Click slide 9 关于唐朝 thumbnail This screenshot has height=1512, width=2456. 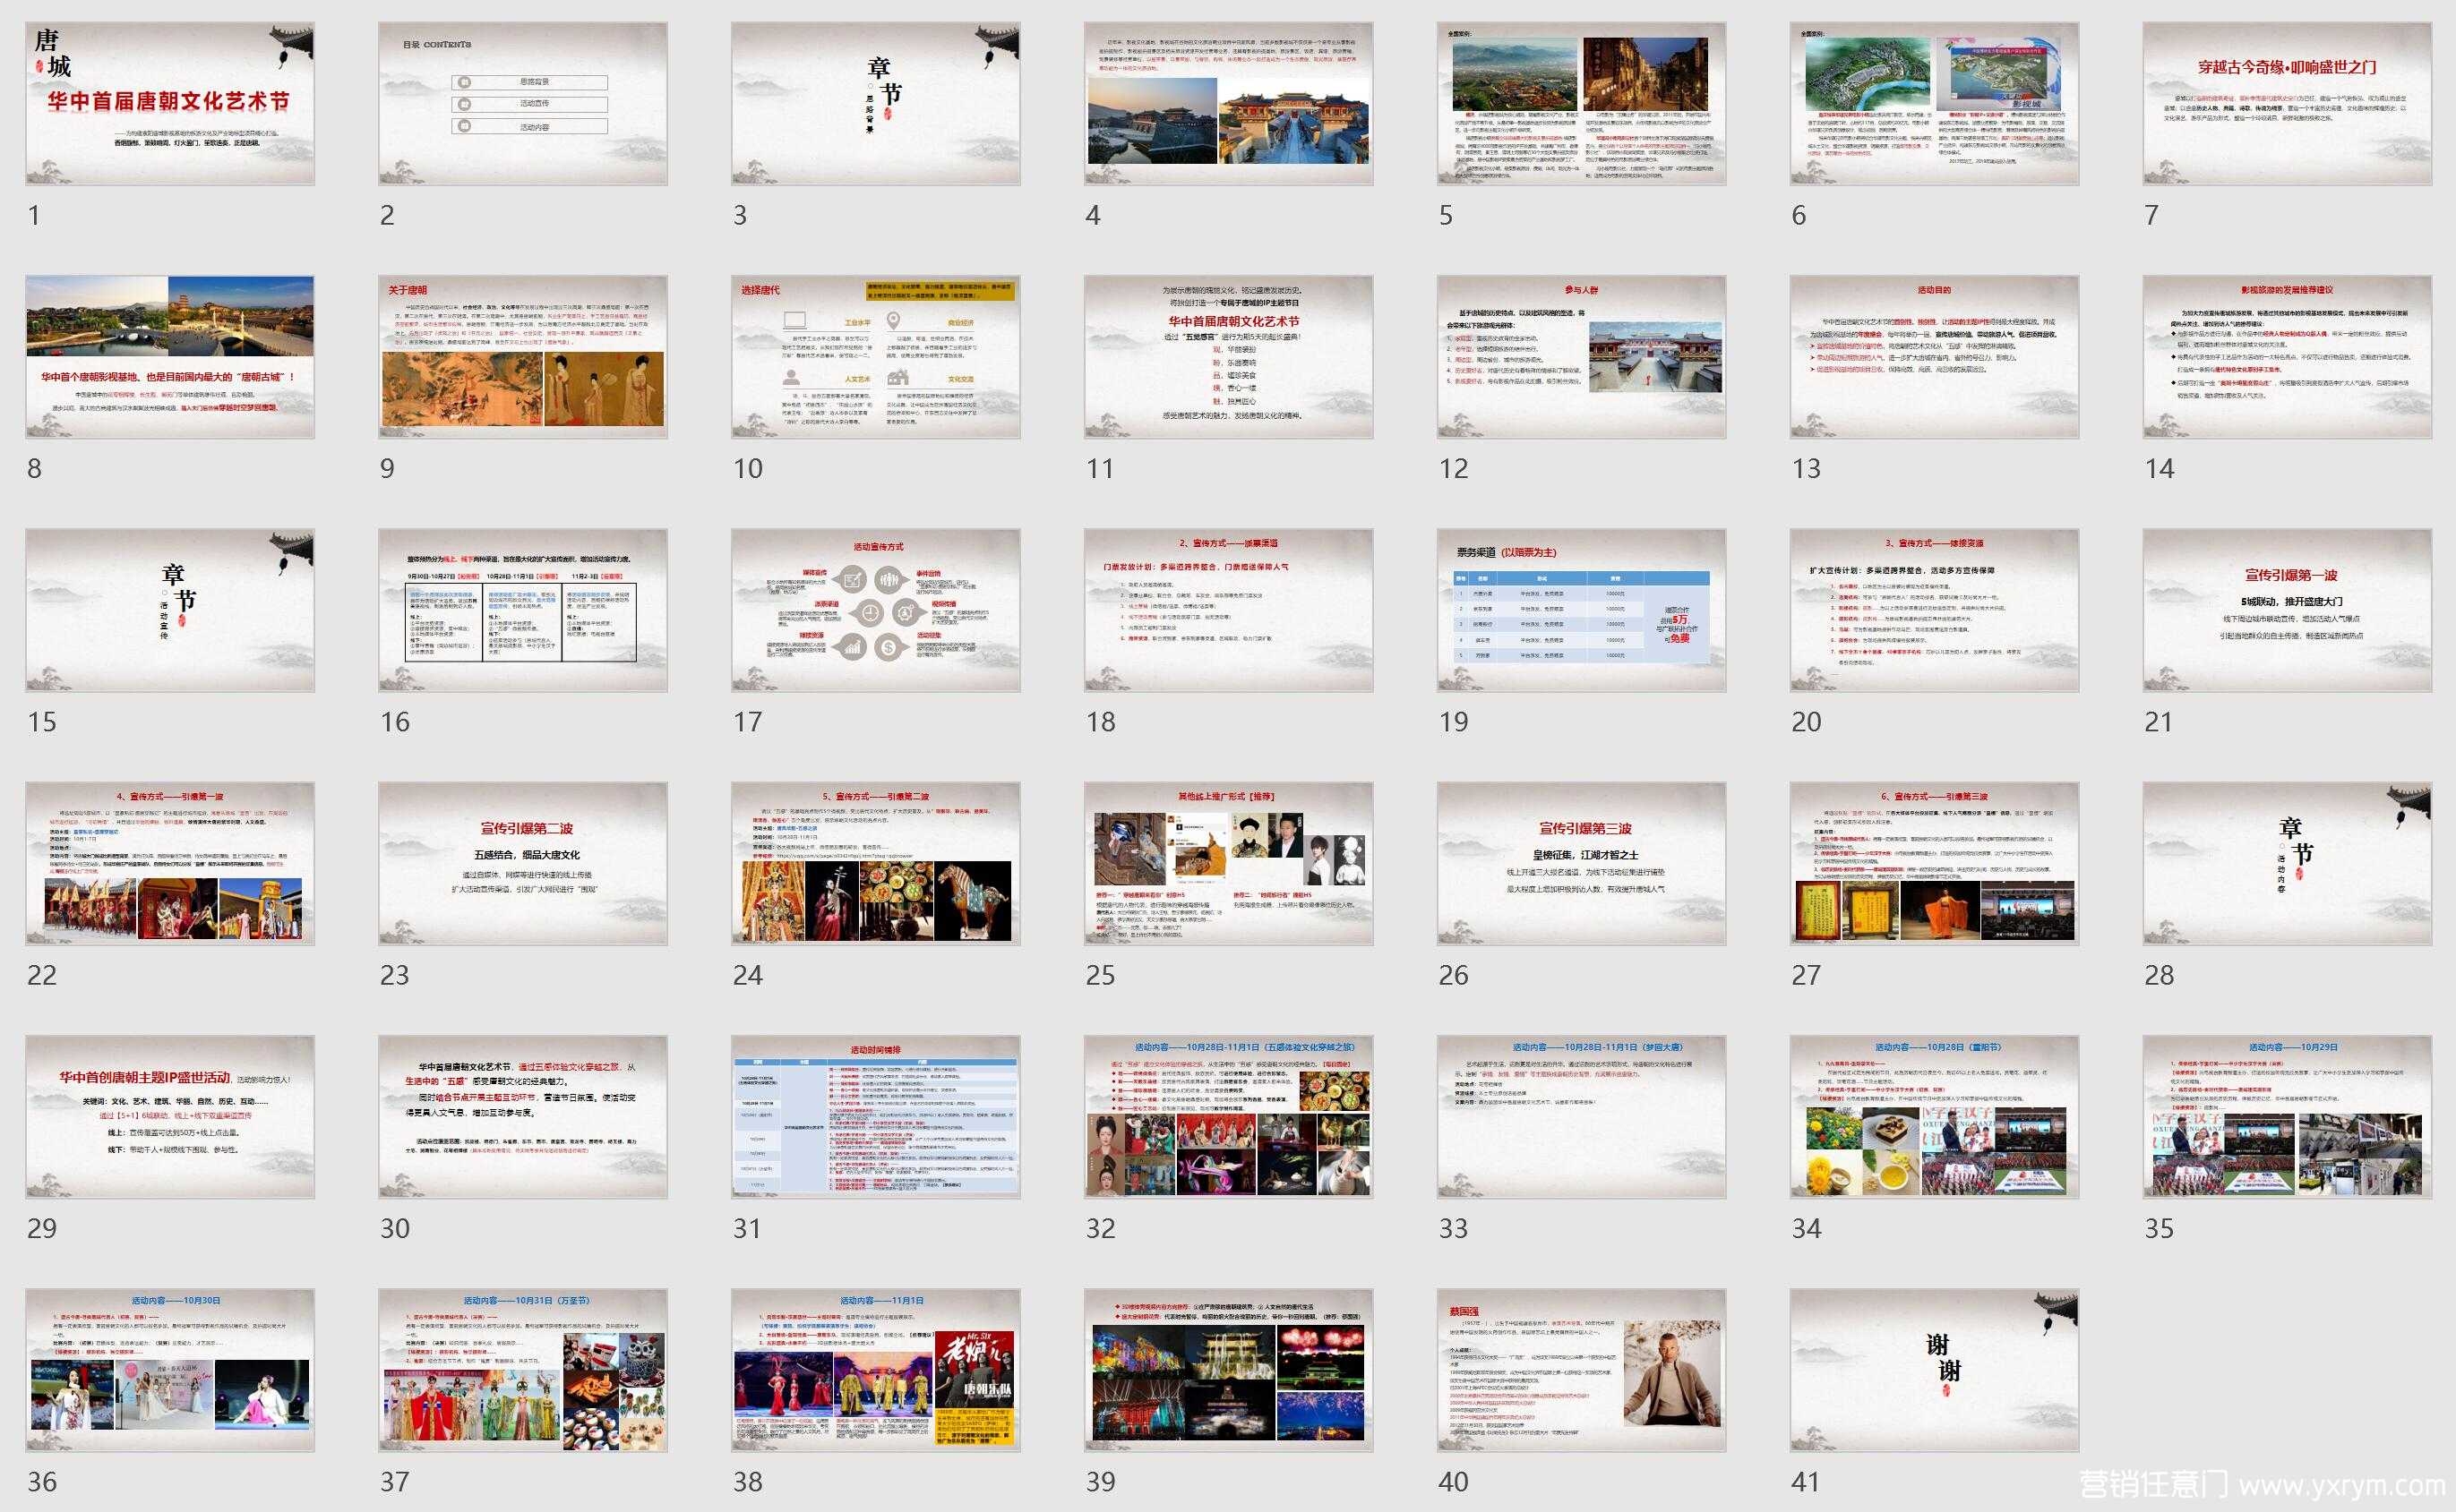522,357
